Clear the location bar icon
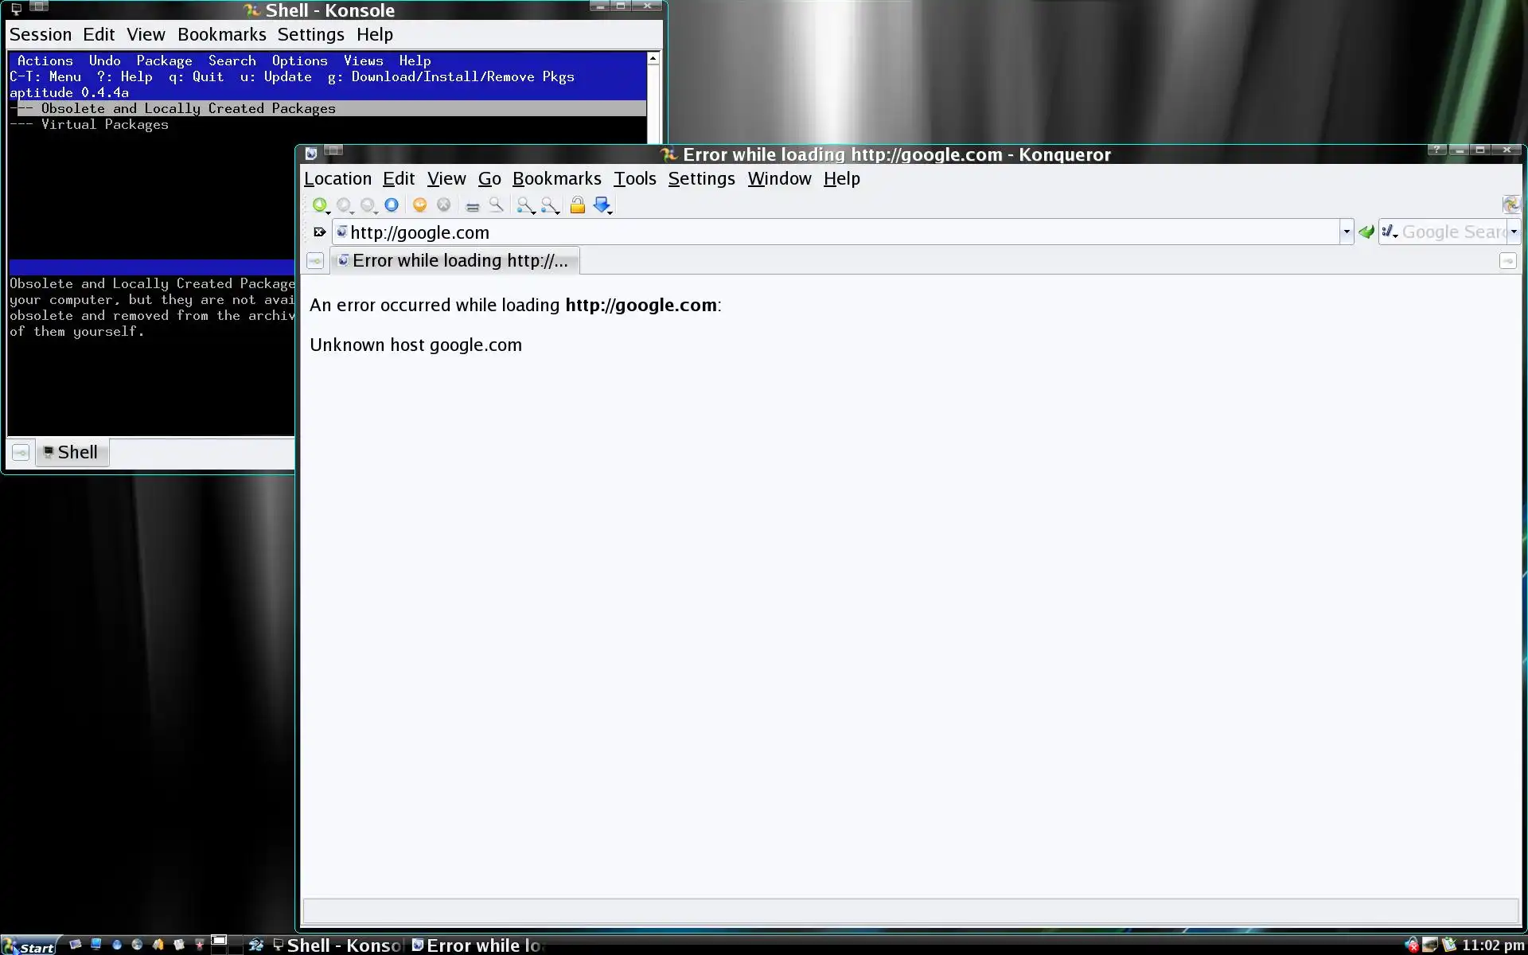The image size is (1528, 955). pyautogui.click(x=319, y=232)
